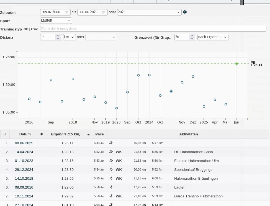Click the data point above 2016 label
The height and width of the screenshot is (206, 270).
click(29, 99)
